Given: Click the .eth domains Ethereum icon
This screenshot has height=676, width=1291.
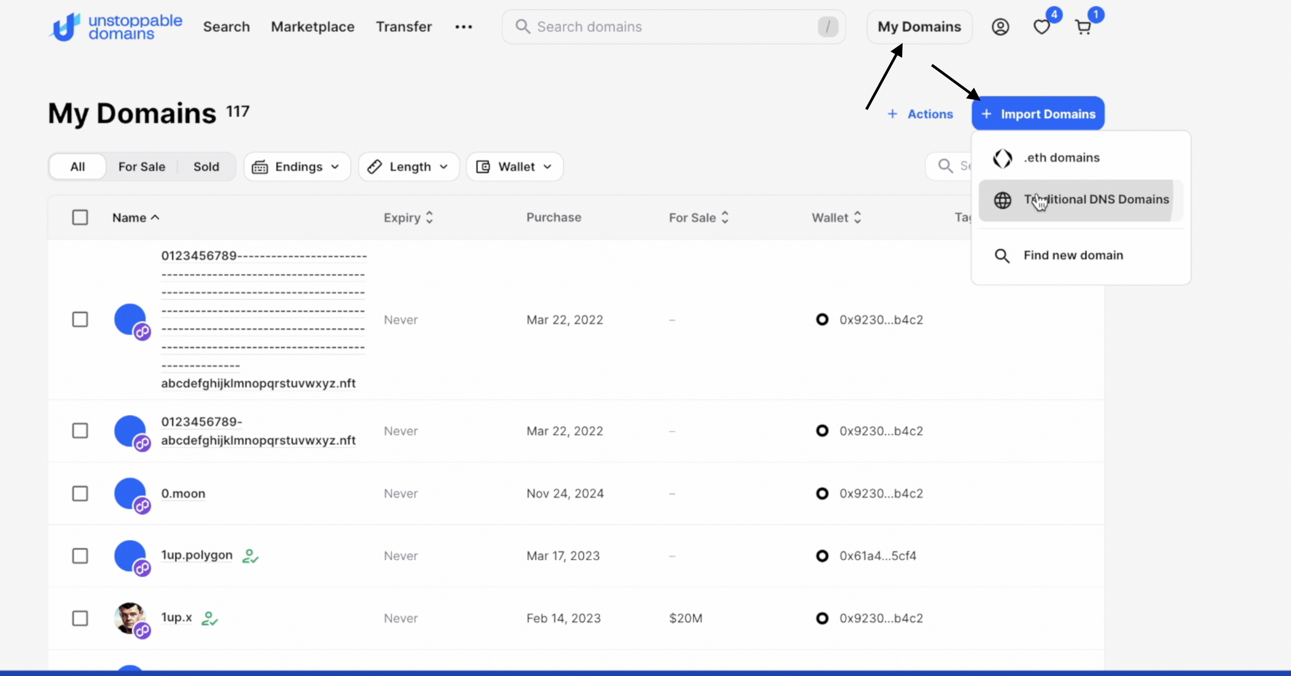Looking at the screenshot, I should coord(1002,158).
